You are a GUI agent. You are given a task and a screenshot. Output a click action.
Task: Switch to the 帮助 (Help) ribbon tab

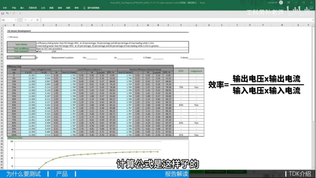(77, 8)
